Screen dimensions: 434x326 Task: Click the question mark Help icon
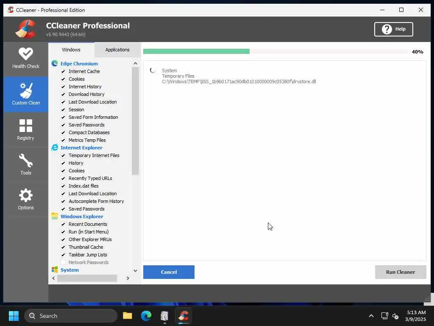tap(387, 29)
